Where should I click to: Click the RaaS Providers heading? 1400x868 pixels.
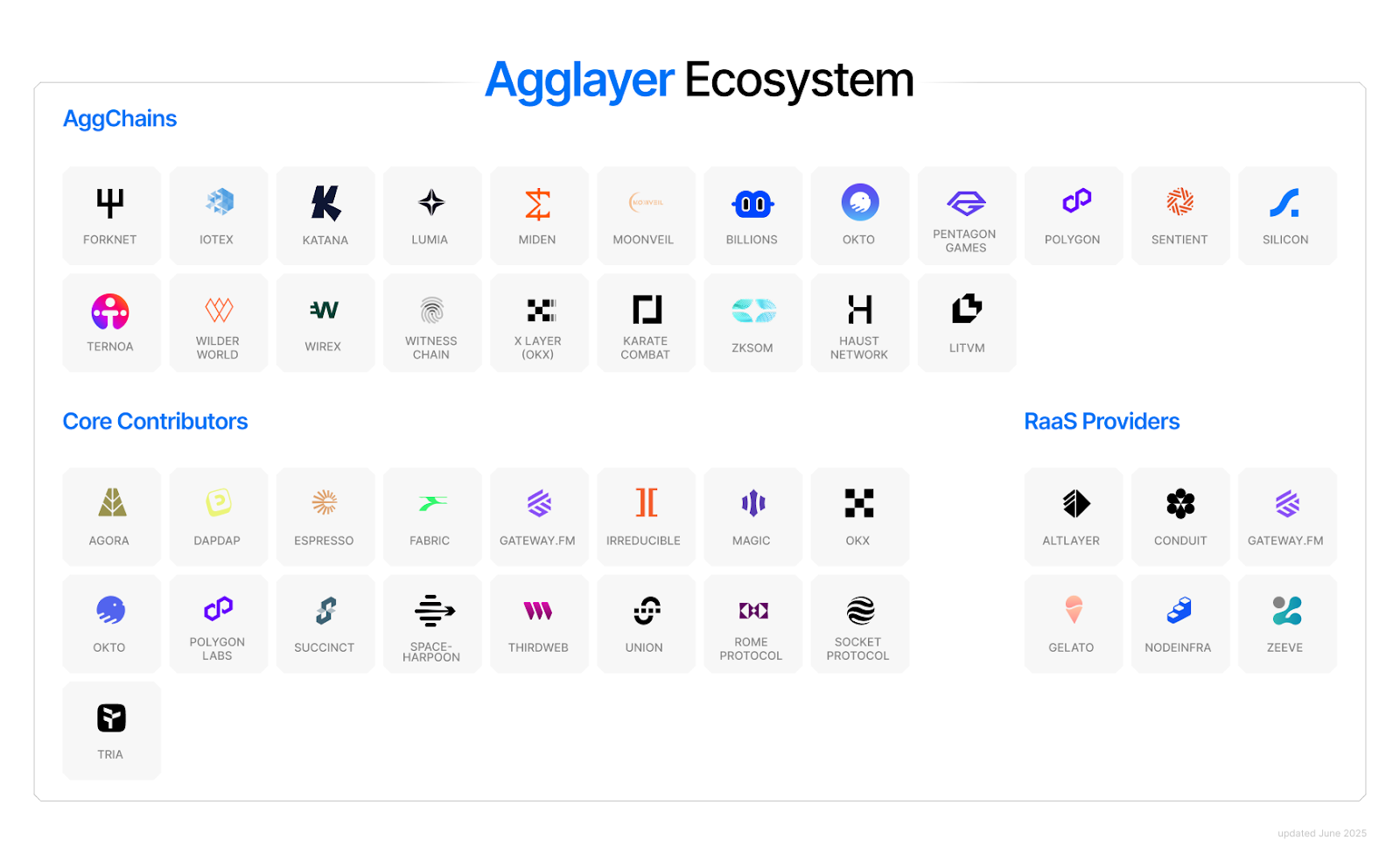1102,422
